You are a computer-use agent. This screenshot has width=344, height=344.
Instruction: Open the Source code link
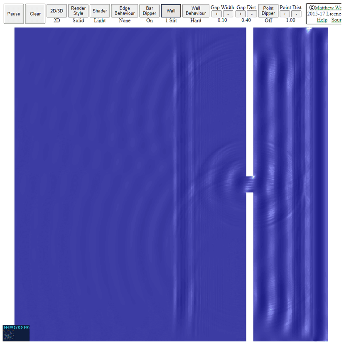point(336,20)
